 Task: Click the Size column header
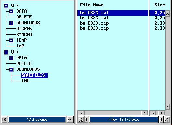[x=160, y=5]
